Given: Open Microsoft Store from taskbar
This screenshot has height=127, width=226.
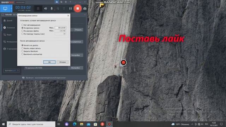Looking at the screenshot, I should pyautogui.click(x=95, y=124).
